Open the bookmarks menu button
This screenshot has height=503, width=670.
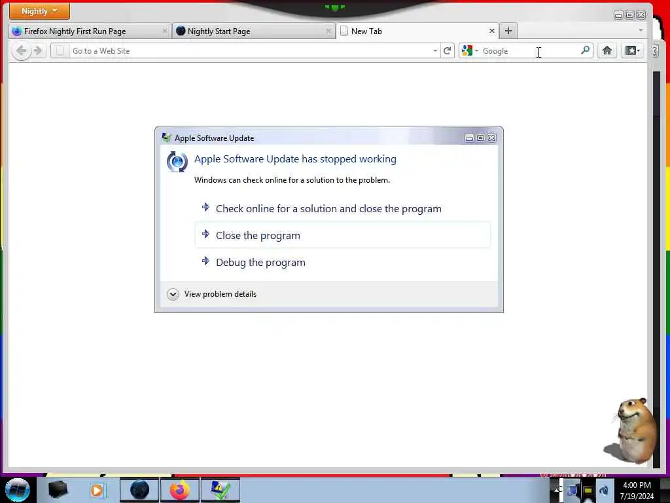(x=632, y=51)
